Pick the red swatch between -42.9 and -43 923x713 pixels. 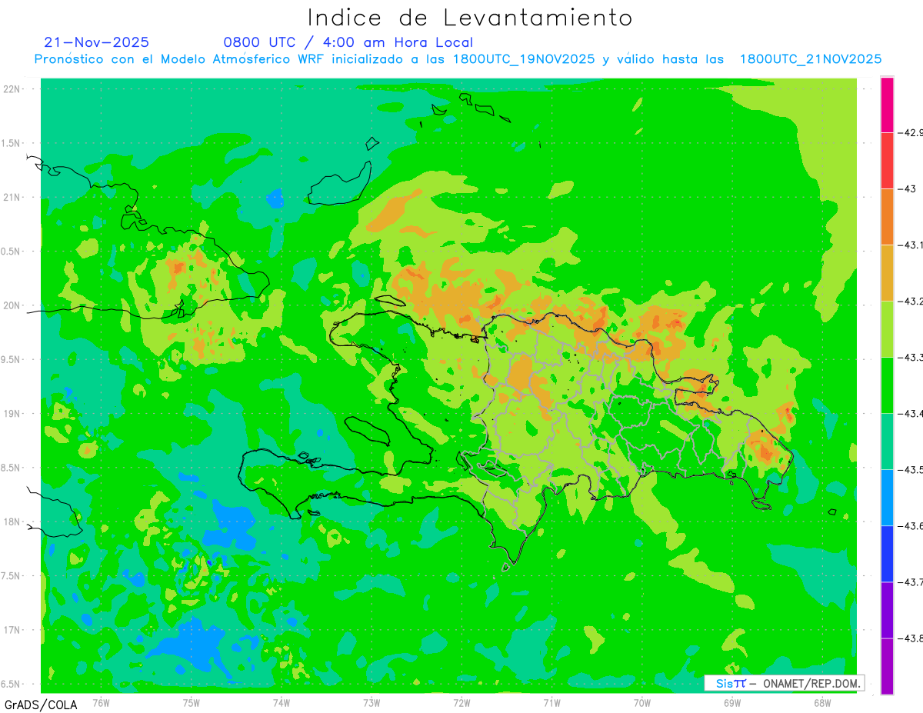tap(887, 161)
